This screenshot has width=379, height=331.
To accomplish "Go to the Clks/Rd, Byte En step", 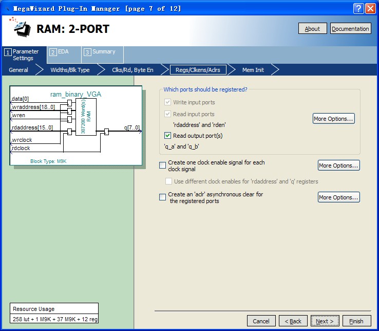I will coord(132,70).
